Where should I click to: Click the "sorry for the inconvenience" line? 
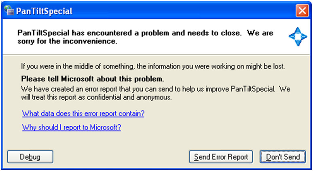(67, 41)
